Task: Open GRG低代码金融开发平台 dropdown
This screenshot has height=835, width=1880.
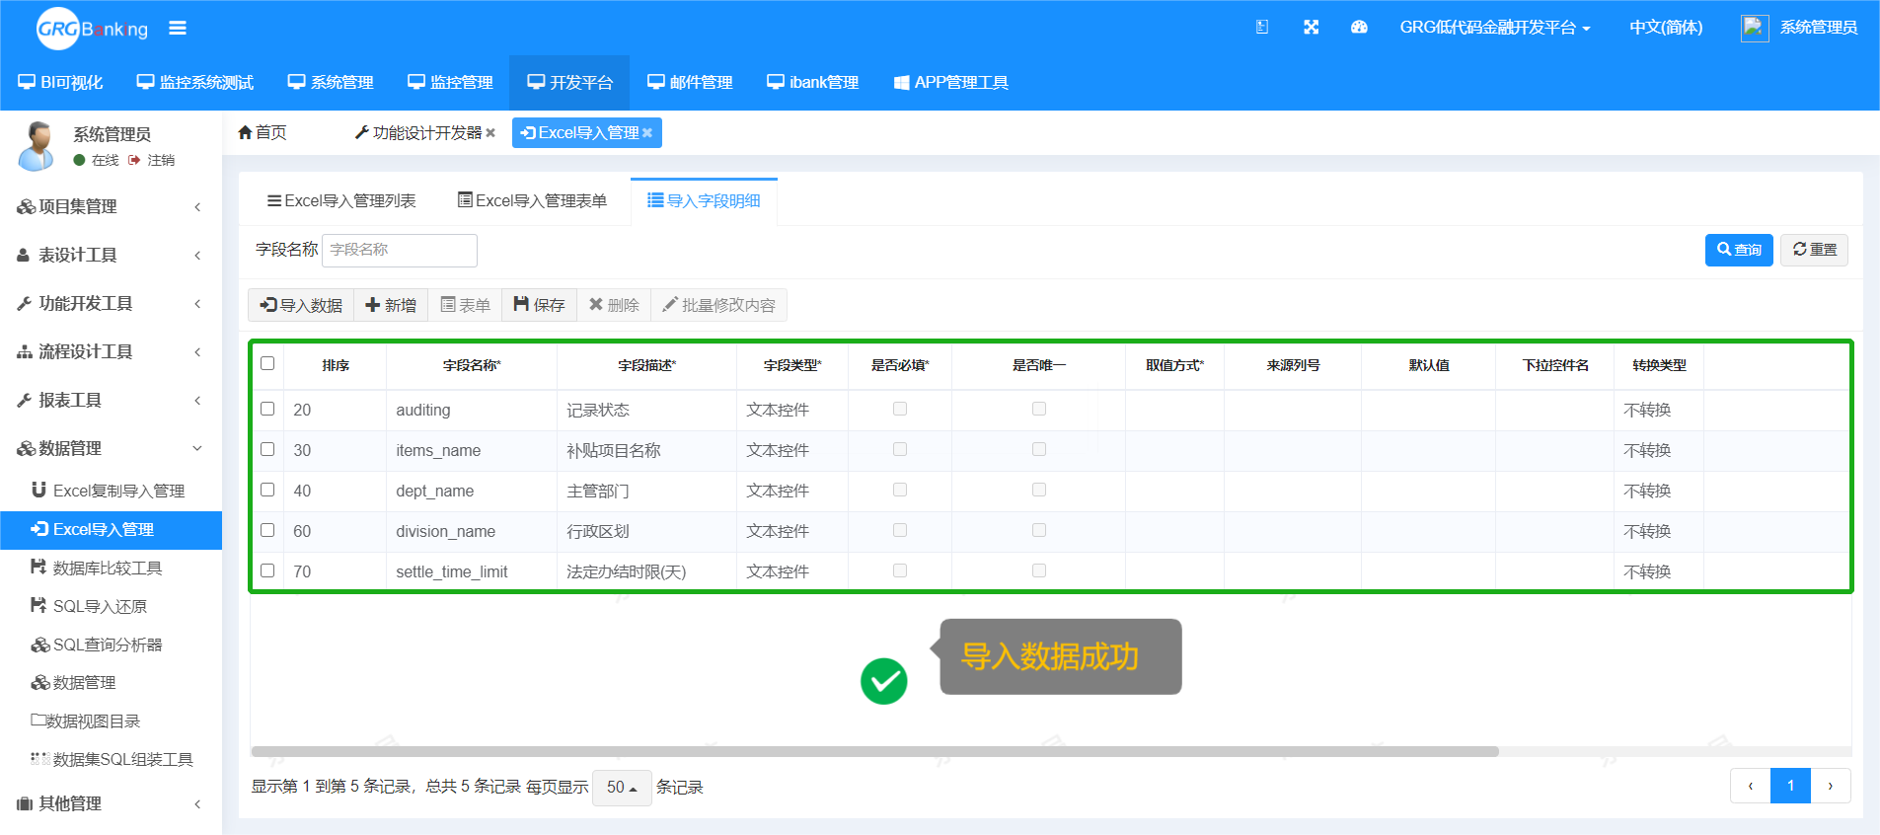Action: (x=1494, y=28)
